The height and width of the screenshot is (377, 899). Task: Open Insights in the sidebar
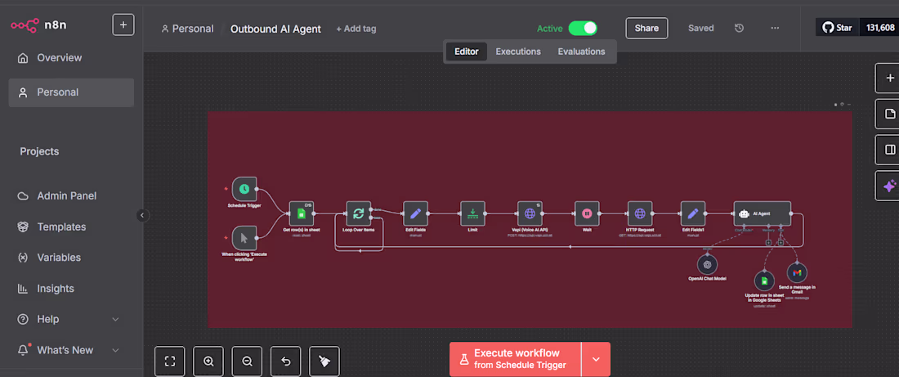pos(71,289)
